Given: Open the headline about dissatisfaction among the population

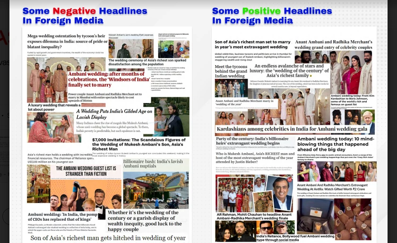Looking at the screenshot, I should [x=147, y=62].
